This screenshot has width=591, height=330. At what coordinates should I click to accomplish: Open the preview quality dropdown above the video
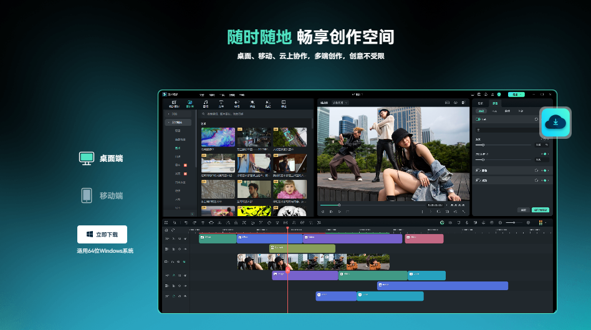click(340, 103)
